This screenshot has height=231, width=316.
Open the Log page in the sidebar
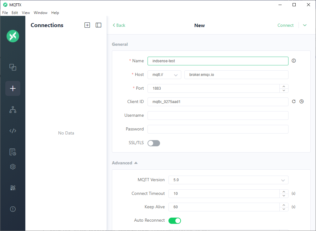point(13,152)
